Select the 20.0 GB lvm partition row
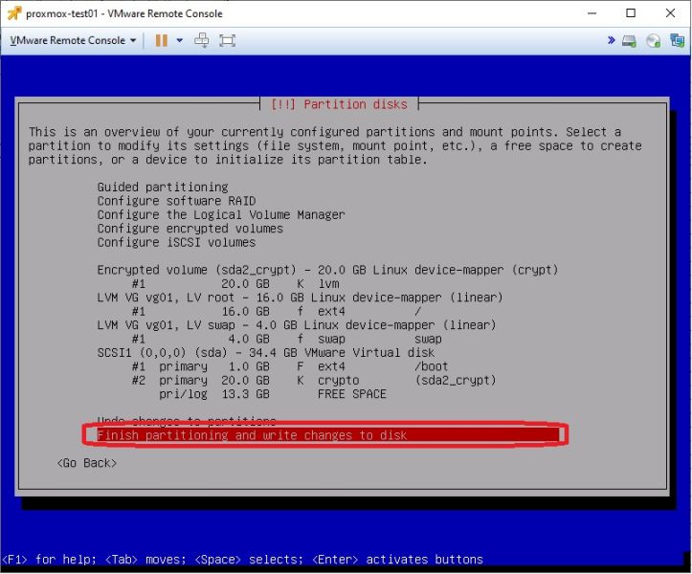The height and width of the screenshot is (574, 692). [235, 284]
